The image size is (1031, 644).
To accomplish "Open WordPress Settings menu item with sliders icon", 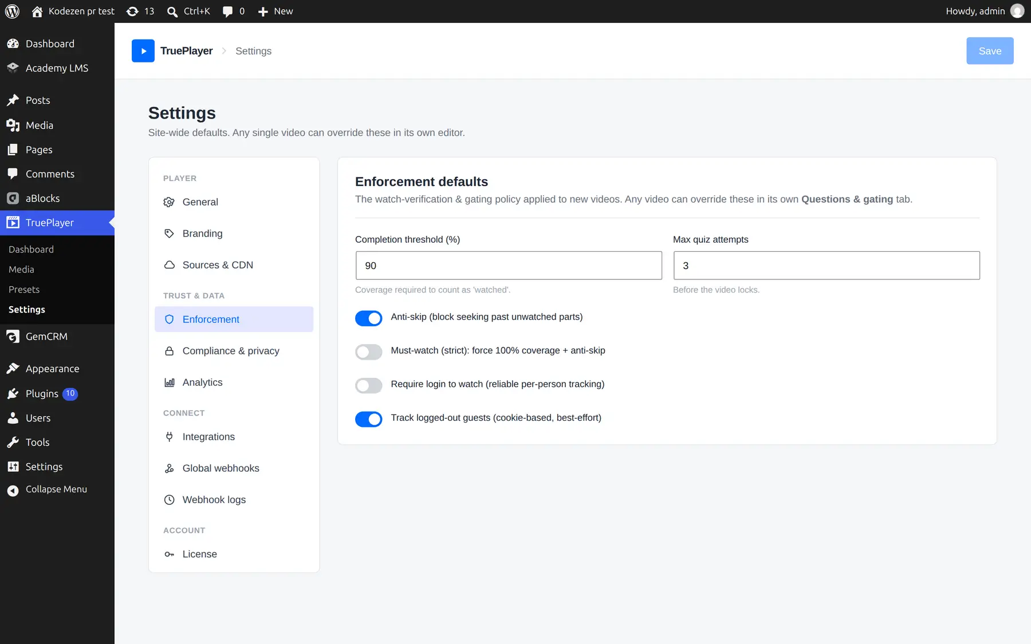I will pyautogui.click(x=57, y=467).
